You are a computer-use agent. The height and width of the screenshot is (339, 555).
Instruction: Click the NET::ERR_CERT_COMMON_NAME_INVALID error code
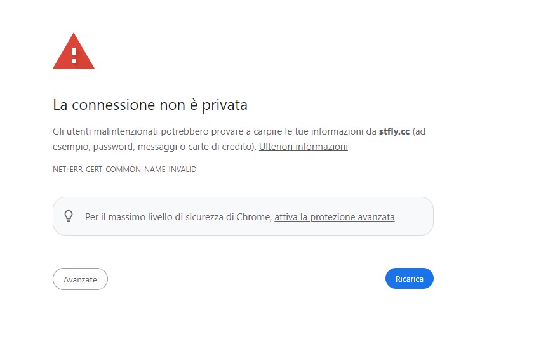point(124,169)
